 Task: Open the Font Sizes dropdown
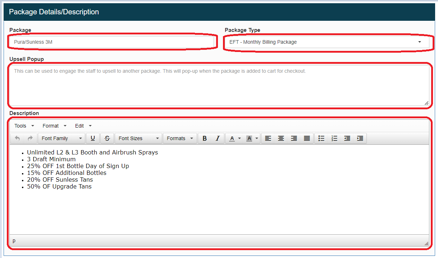pyautogui.click(x=138, y=138)
